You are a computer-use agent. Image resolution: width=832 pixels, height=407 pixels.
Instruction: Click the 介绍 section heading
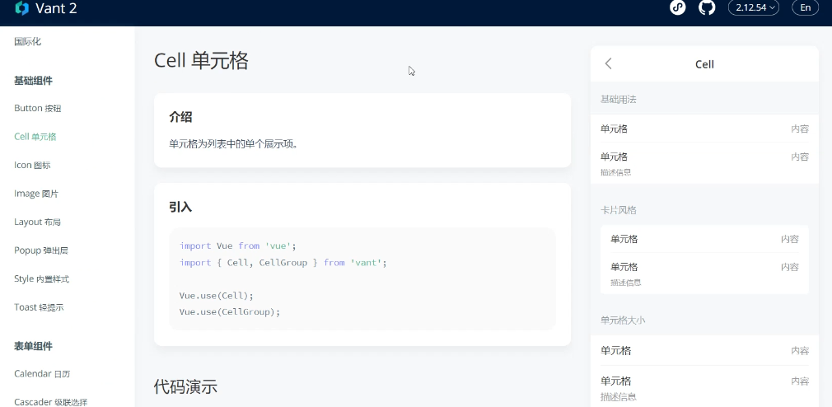click(x=180, y=117)
